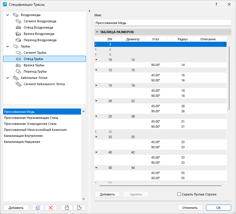Click the question mark help icon in the title bar
Viewport: 236px width, 214px height.
(x=216, y=4)
